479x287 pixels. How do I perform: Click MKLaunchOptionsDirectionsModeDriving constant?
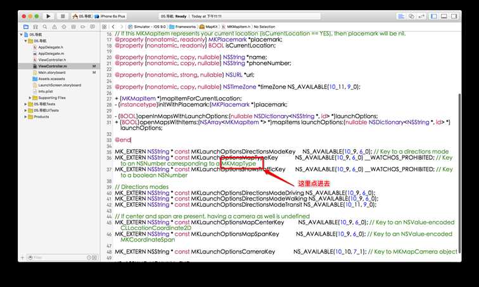248,193
